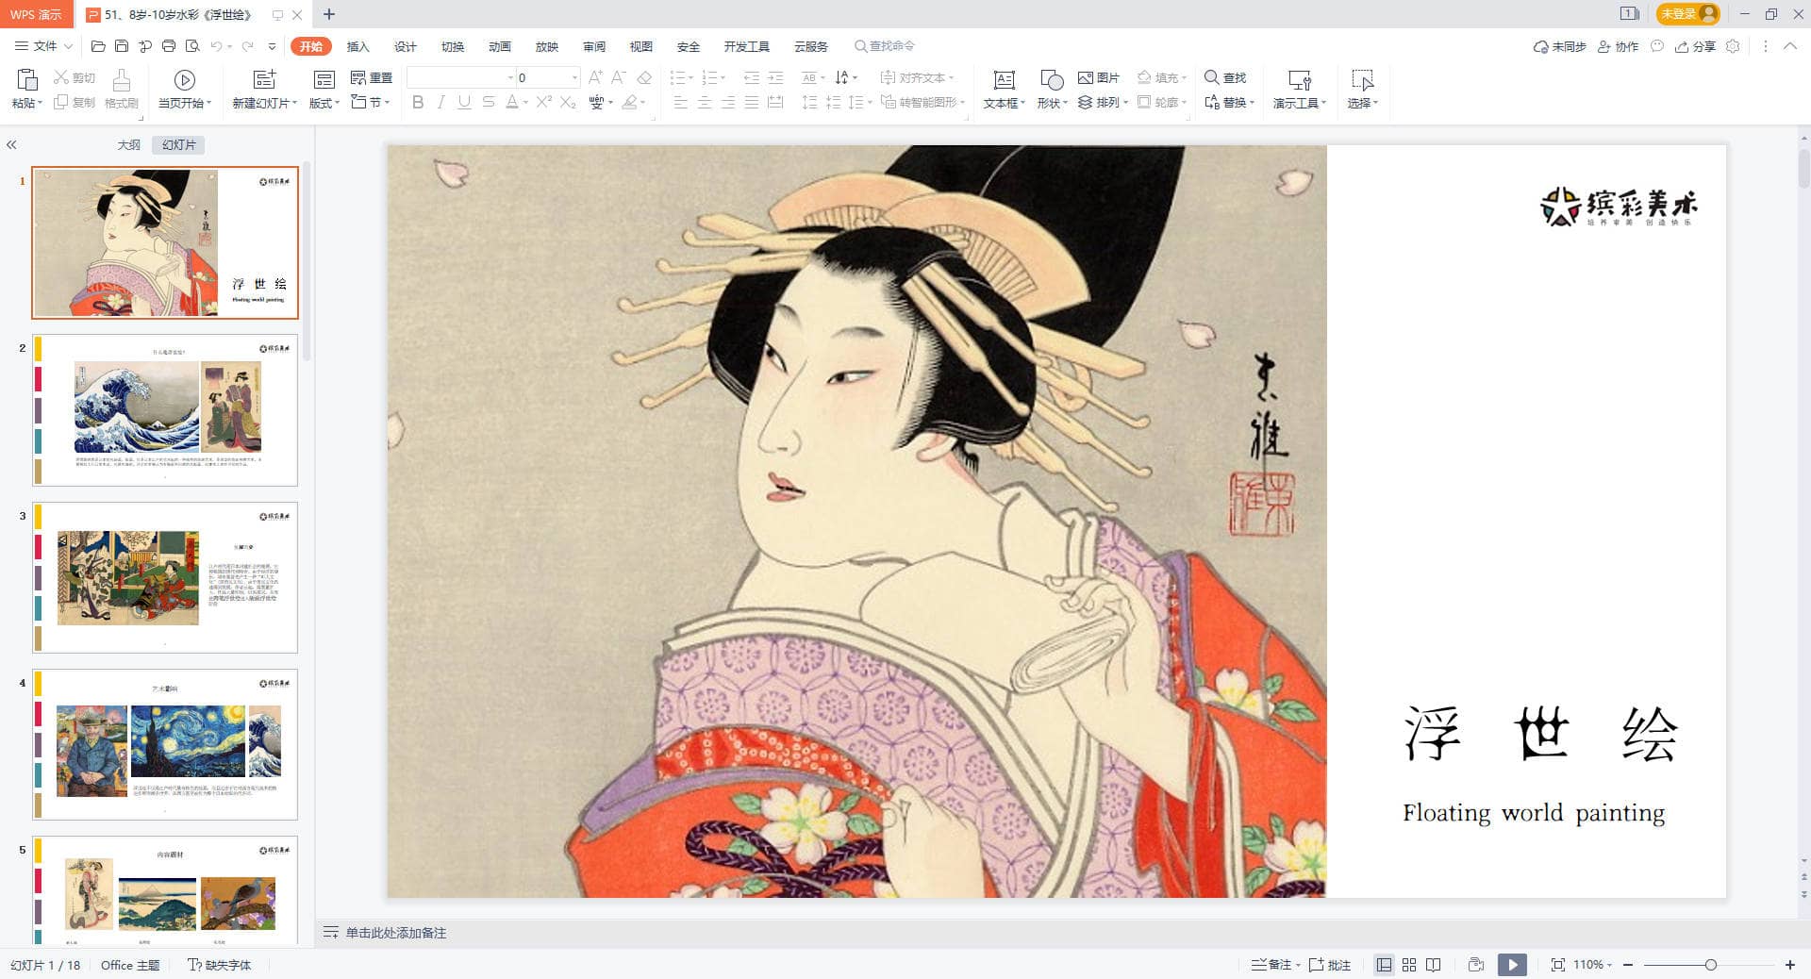Click the Not Logged In (未登录) account button
The image size is (1811, 979).
tap(1687, 13)
